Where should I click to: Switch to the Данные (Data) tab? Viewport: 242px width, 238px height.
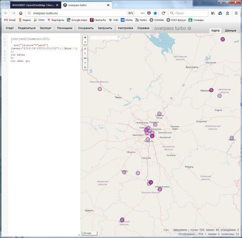coord(230,31)
